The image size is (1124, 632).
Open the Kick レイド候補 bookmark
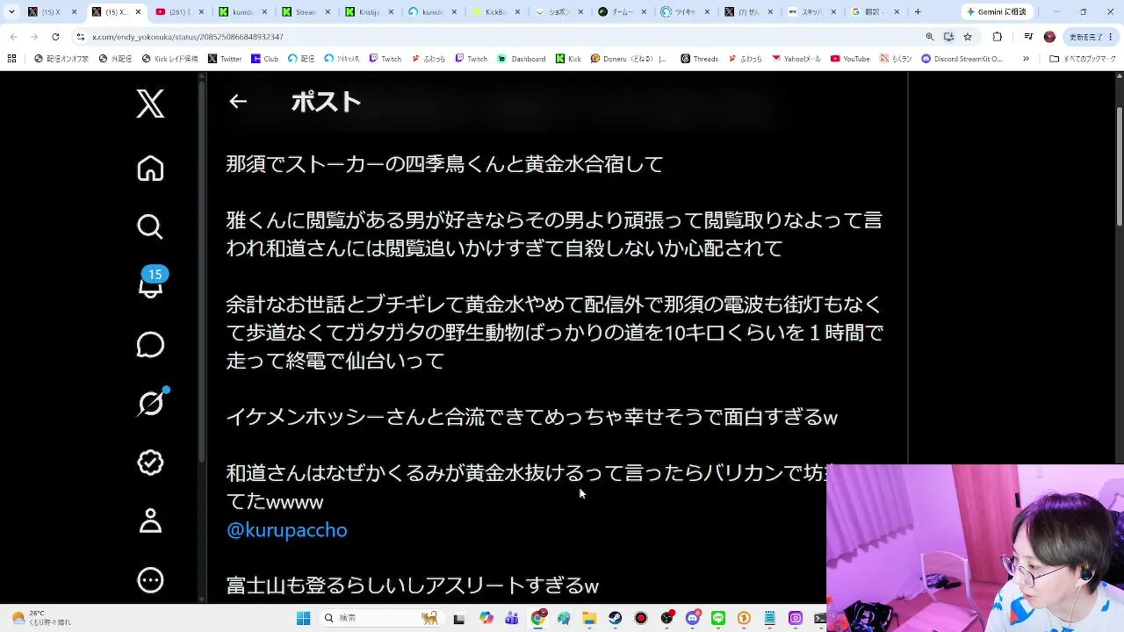pyautogui.click(x=169, y=59)
